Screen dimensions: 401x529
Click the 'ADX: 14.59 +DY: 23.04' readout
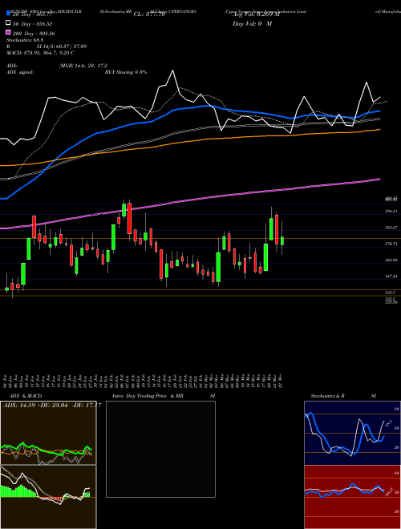[x=35, y=405]
